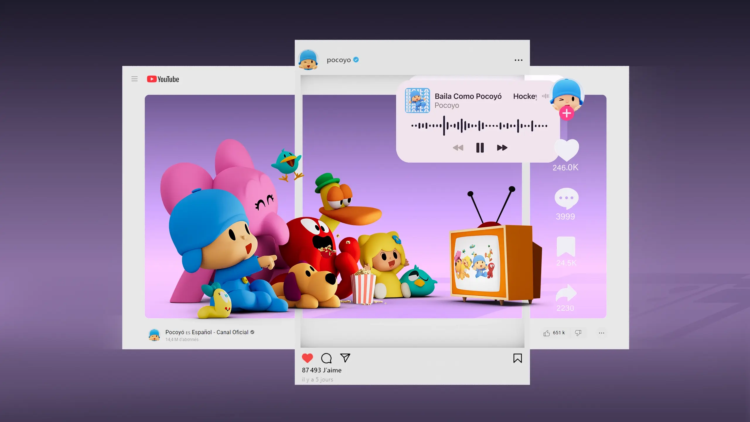Open Instagram comment bubble icon

(x=326, y=358)
